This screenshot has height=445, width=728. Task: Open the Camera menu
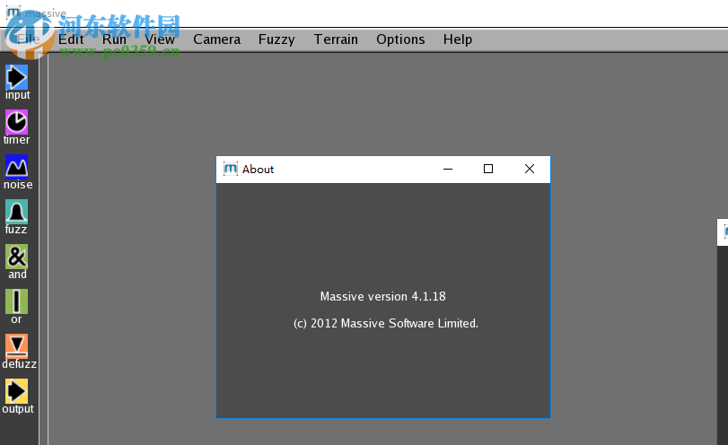pyautogui.click(x=217, y=39)
